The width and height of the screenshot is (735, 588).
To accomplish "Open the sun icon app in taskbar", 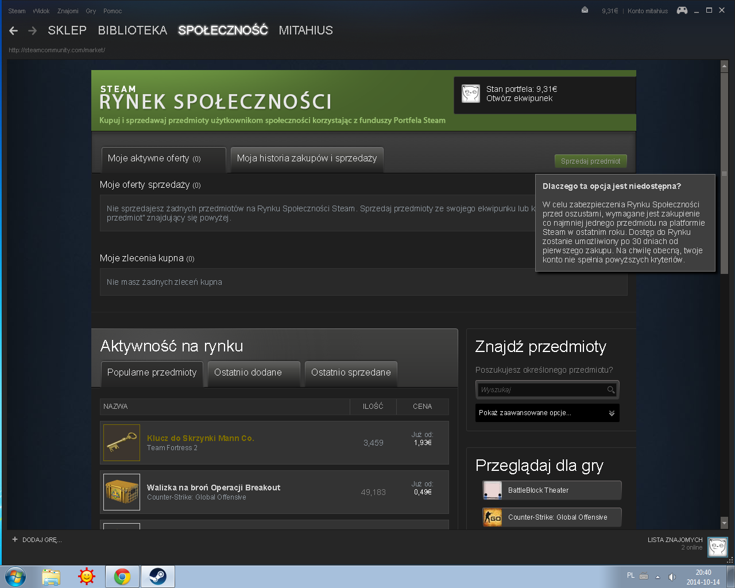I will pos(87,577).
